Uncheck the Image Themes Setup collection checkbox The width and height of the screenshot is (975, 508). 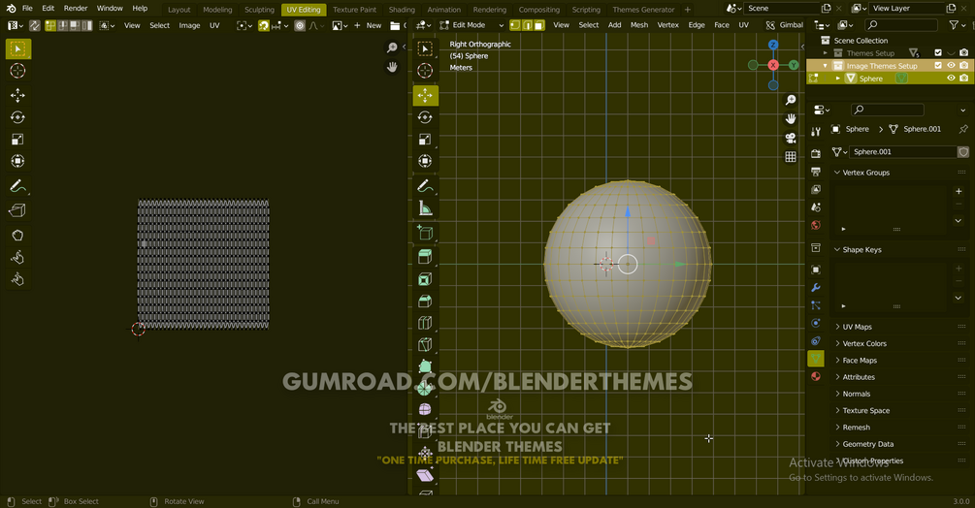pos(938,65)
